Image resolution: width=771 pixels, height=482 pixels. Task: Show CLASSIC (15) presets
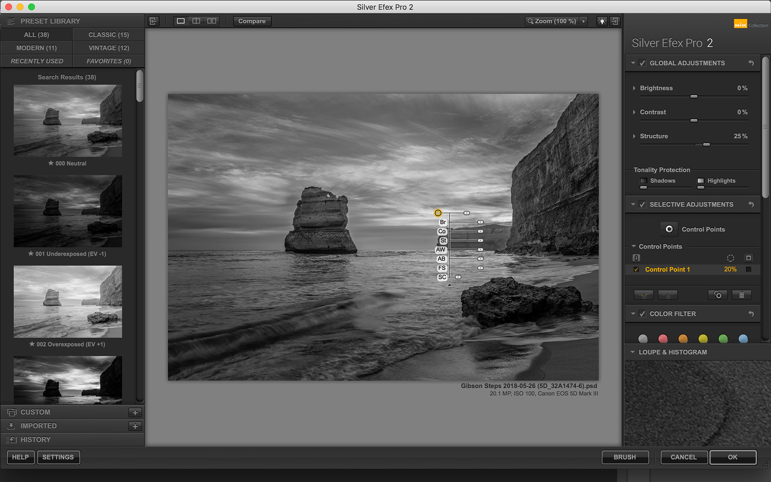click(108, 34)
